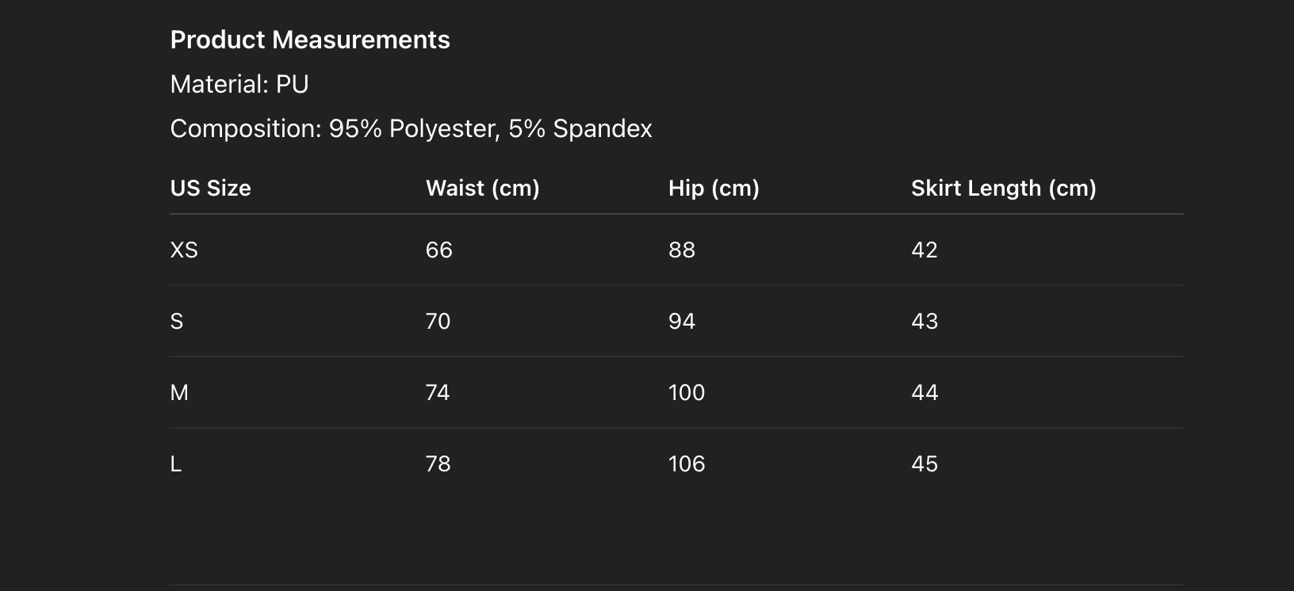Select the XS size row label
The height and width of the screenshot is (591, 1294).
tap(184, 250)
